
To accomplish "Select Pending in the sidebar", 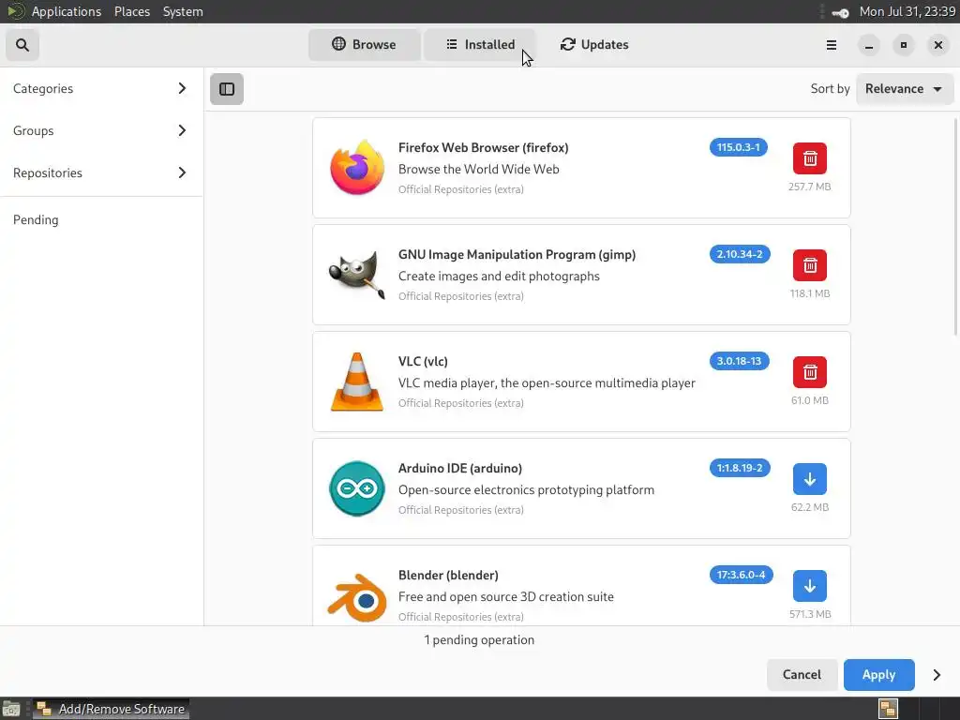I will (101, 219).
